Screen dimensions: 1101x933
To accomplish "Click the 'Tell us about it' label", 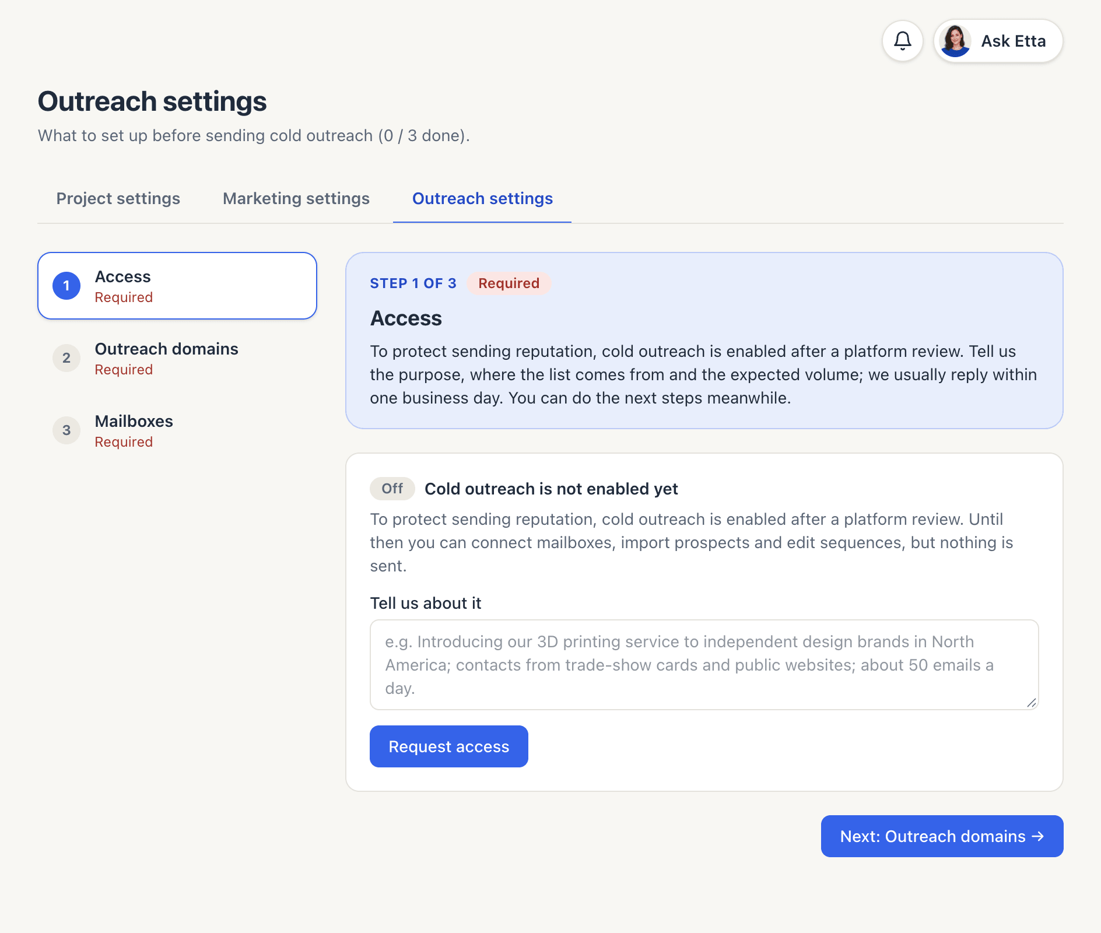I will click(426, 603).
